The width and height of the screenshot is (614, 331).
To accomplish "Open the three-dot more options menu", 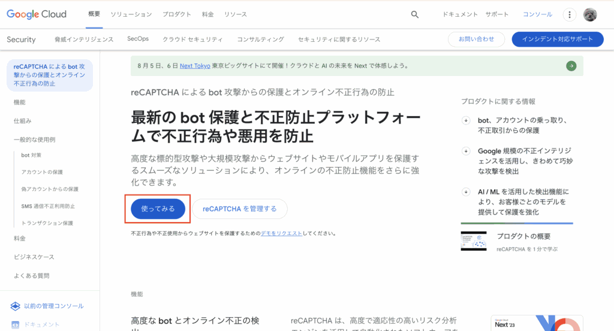I will 570,14.
